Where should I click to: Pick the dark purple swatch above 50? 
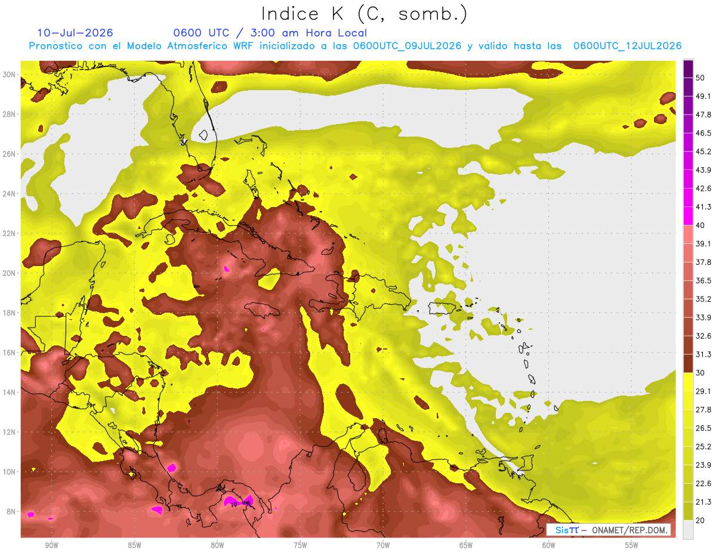click(689, 69)
